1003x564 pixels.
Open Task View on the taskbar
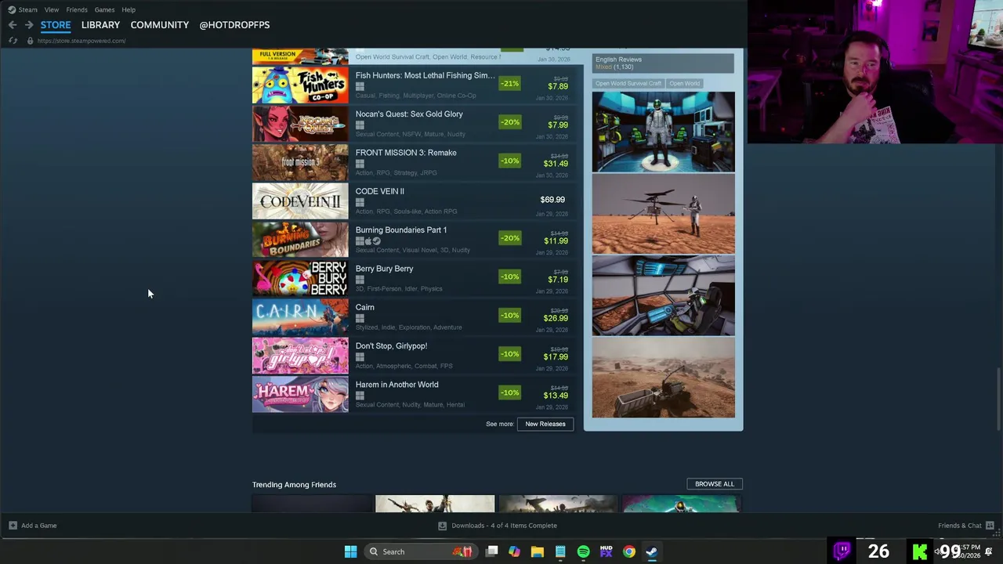tap(491, 551)
